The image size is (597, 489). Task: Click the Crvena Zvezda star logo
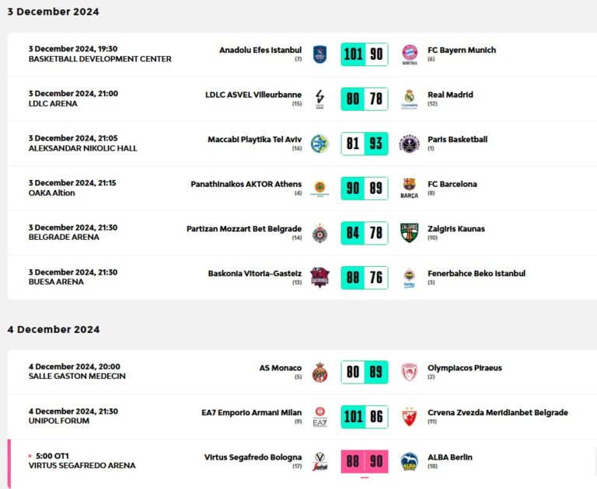(409, 417)
